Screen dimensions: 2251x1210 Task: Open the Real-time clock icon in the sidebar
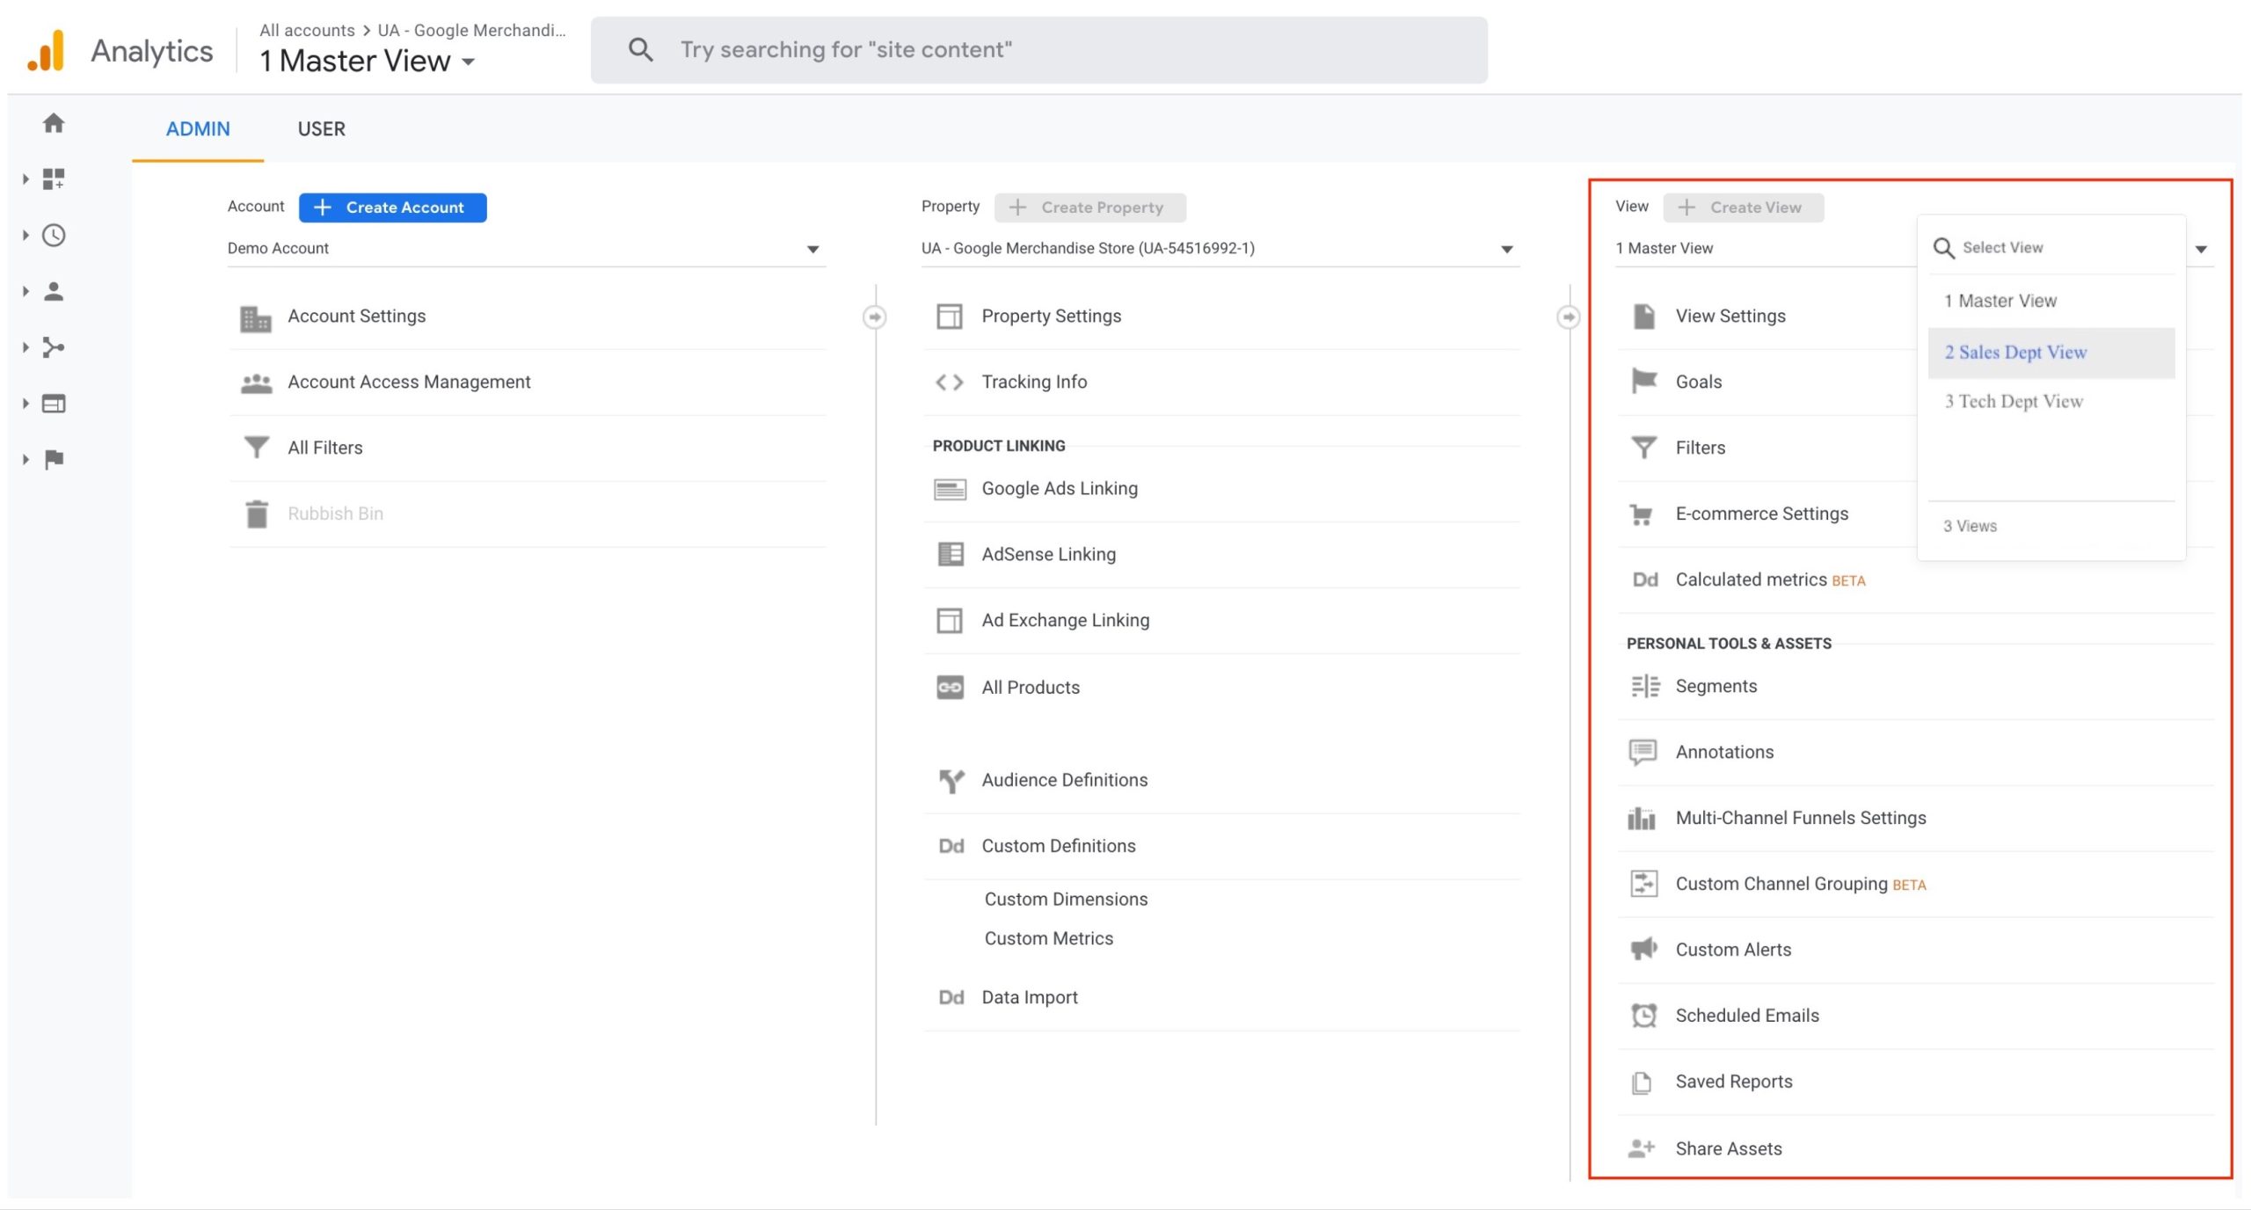(x=54, y=236)
